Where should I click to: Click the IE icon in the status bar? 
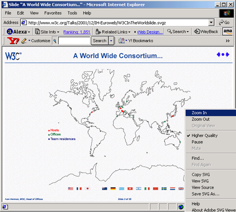pyautogui.click(x=5, y=207)
